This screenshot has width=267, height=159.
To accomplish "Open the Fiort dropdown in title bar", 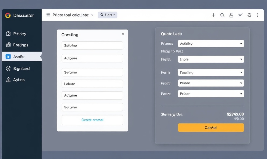I will pos(107,15).
